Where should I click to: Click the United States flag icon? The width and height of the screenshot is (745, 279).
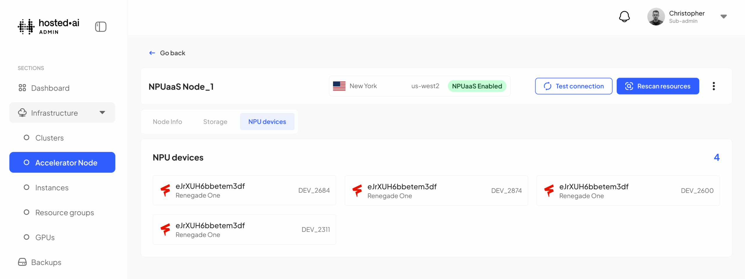(339, 86)
